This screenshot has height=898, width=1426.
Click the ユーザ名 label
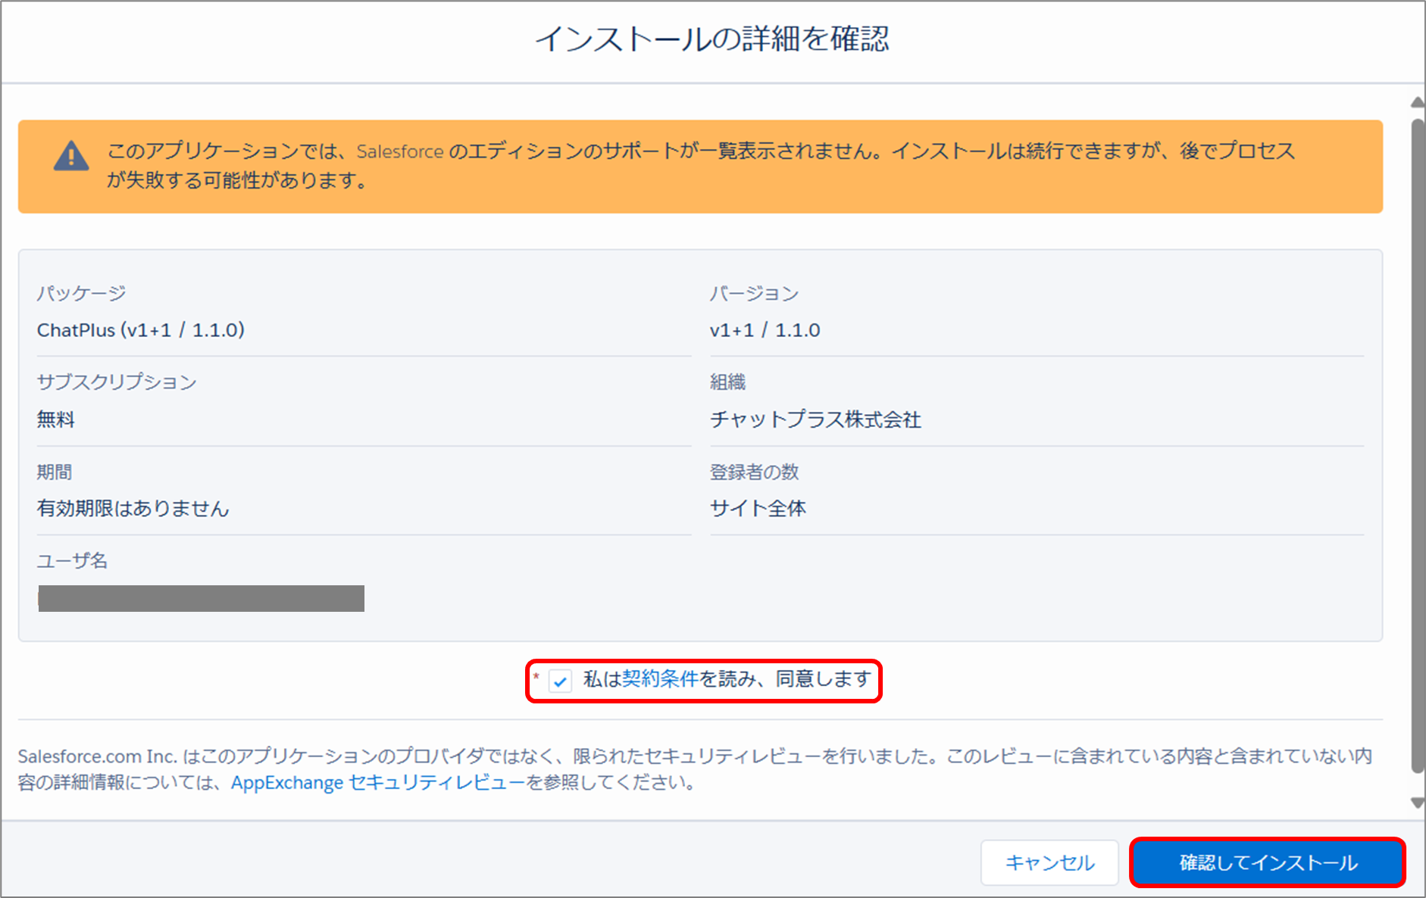coord(73,560)
